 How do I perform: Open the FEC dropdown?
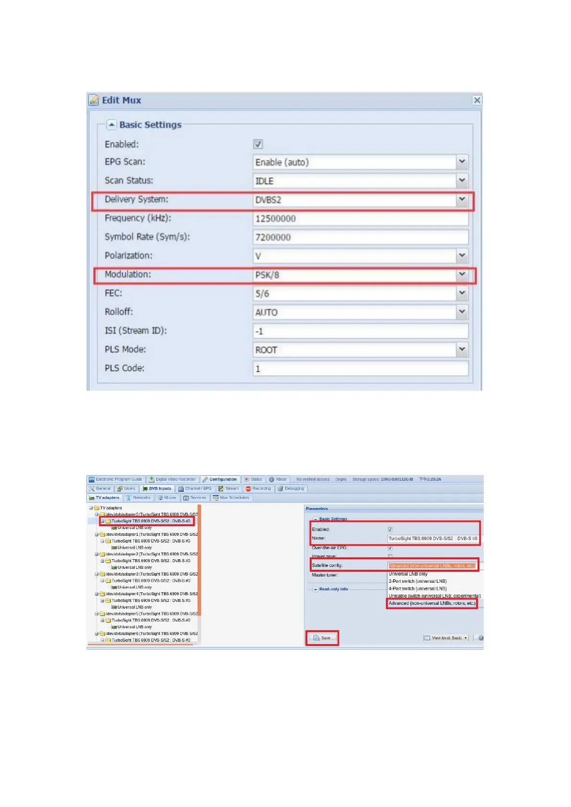[462, 293]
